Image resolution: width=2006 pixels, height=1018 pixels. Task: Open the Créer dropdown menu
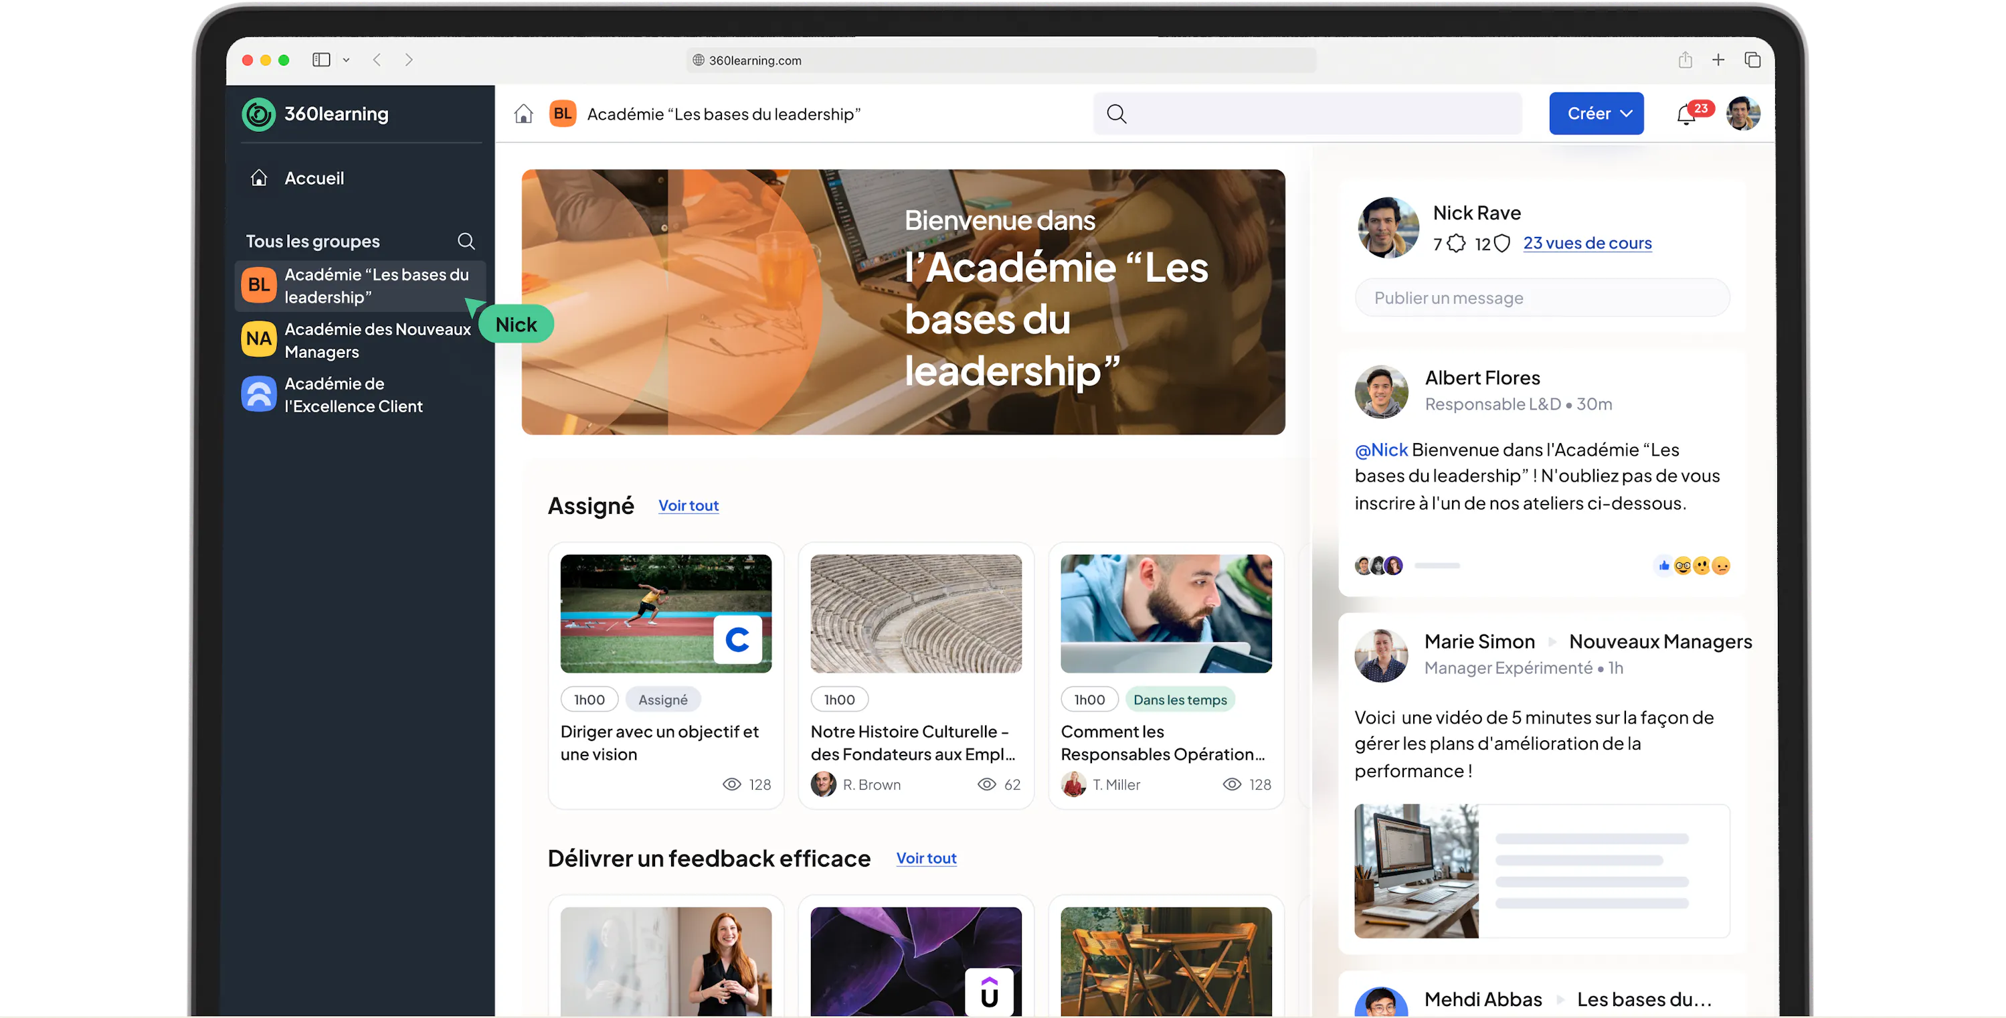coord(1596,114)
